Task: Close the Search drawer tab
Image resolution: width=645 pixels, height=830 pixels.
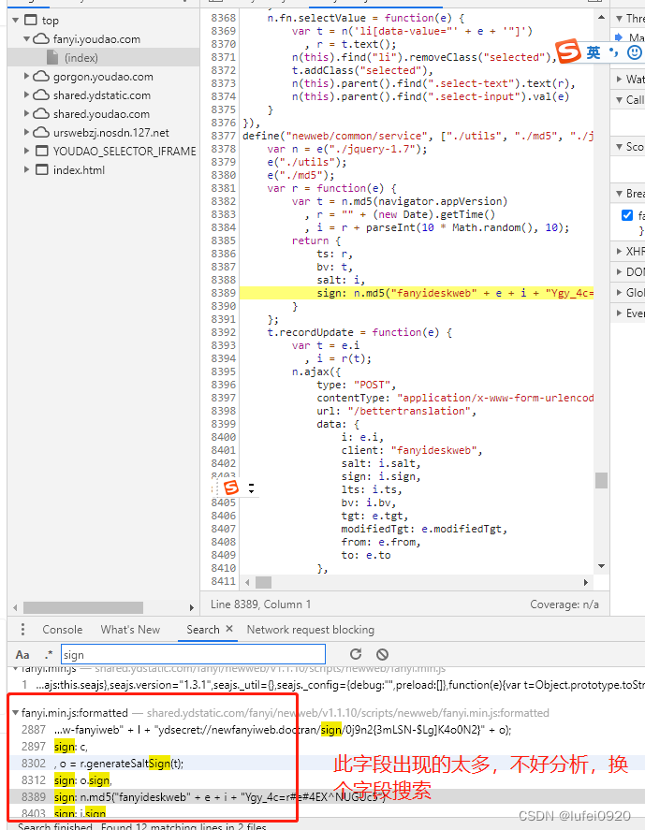Action: (x=229, y=629)
